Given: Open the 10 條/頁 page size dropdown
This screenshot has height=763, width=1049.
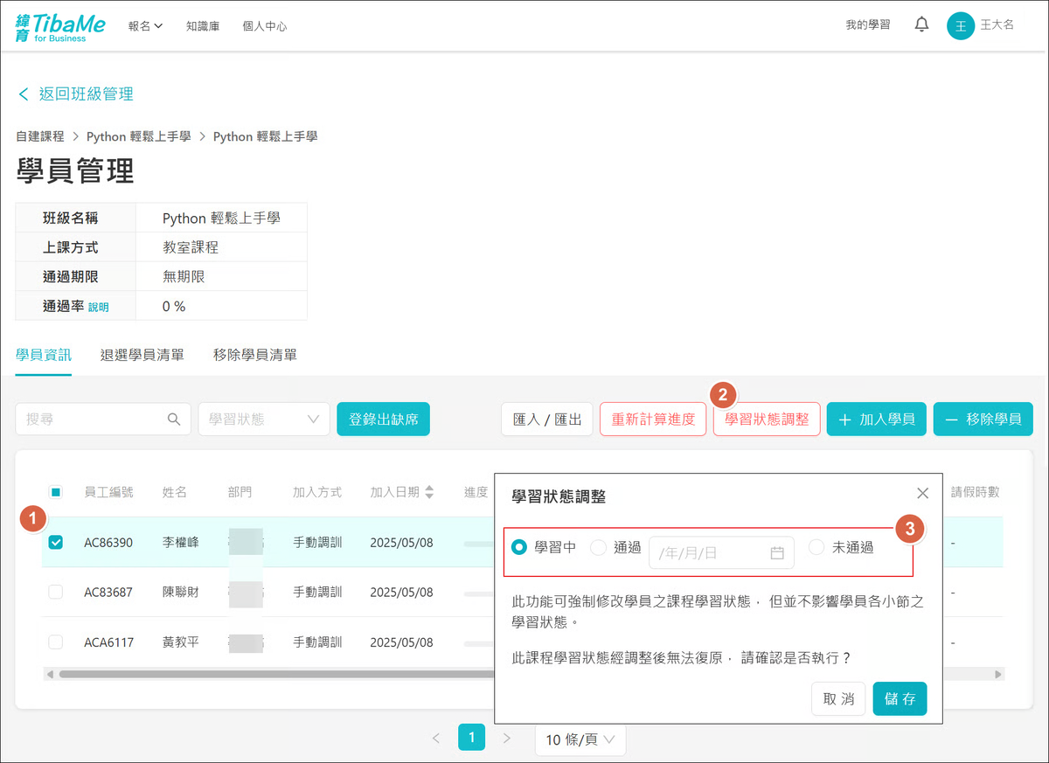Looking at the screenshot, I should click(580, 739).
